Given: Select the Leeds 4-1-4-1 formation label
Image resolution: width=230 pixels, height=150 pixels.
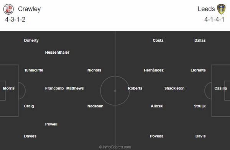Looking at the screenshot, I should click(x=214, y=20).
